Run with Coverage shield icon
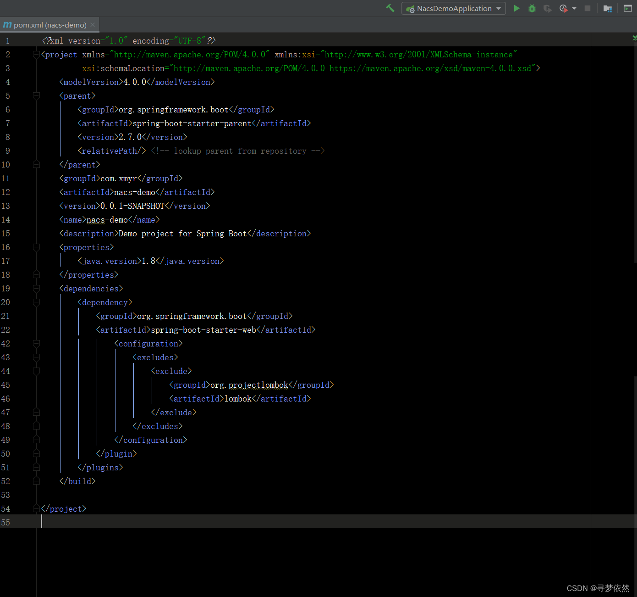The width and height of the screenshot is (637, 597). point(547,8)
